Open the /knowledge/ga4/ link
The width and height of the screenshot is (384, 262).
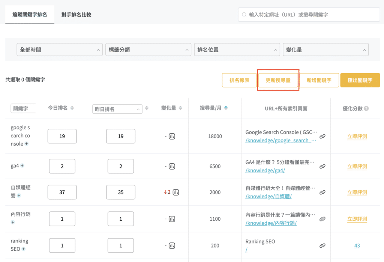(265, 170)
